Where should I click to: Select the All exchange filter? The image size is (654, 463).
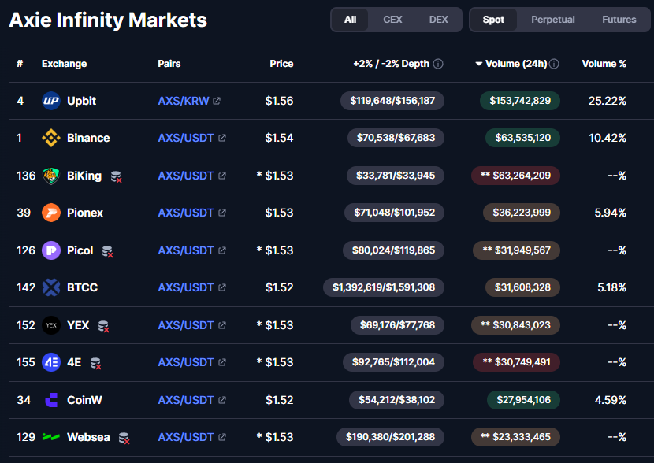[x=350, y=20]
